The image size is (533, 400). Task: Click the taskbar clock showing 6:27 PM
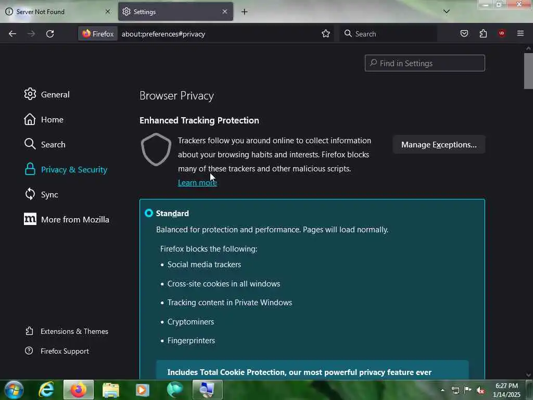pyautogui.click(x=506, y=390)
